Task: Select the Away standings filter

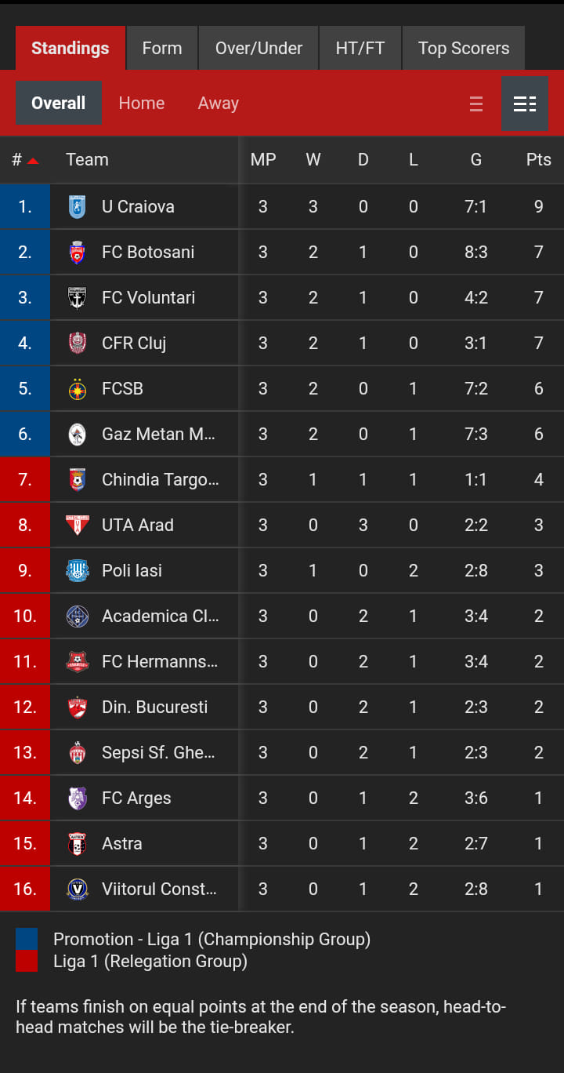Action: click(219, 104)
